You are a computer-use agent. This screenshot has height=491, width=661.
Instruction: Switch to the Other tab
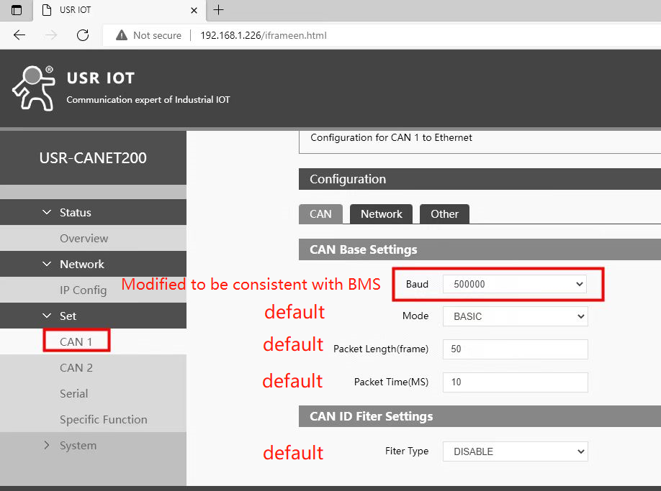click(444, 214)
